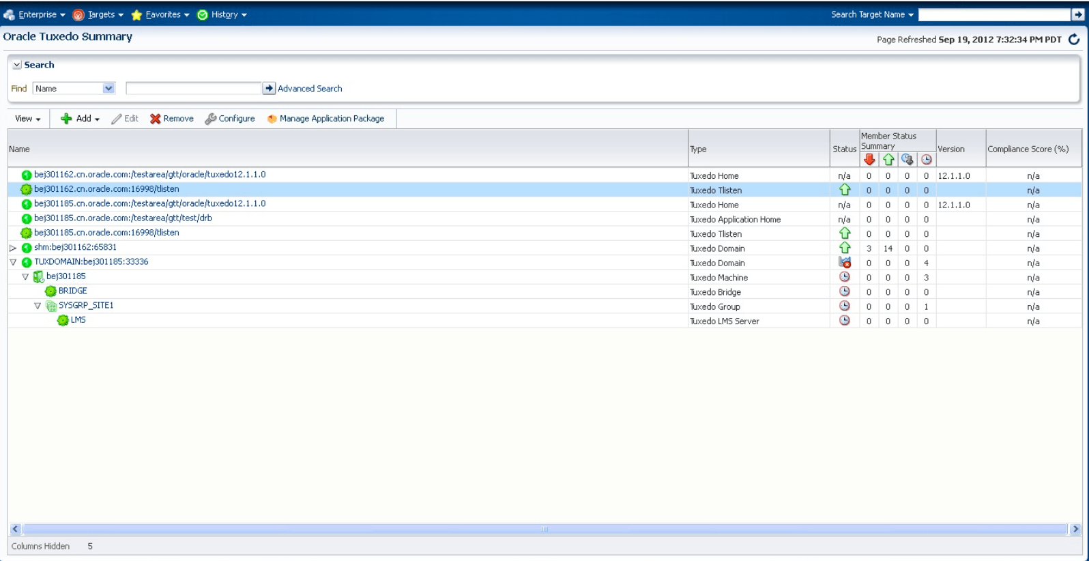
Task: Click the shm:bej301162:65831 domain icon
Action: (27, 248)
